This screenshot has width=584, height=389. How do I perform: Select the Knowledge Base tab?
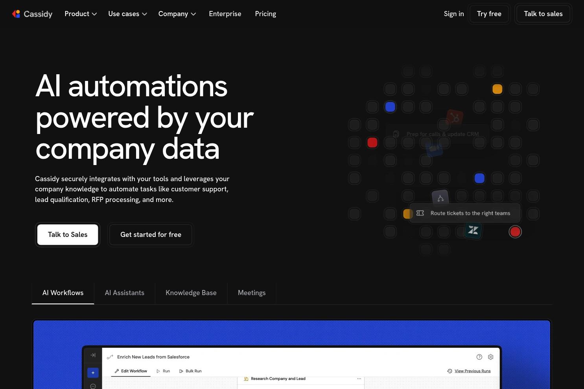click(x=191, y=293)
